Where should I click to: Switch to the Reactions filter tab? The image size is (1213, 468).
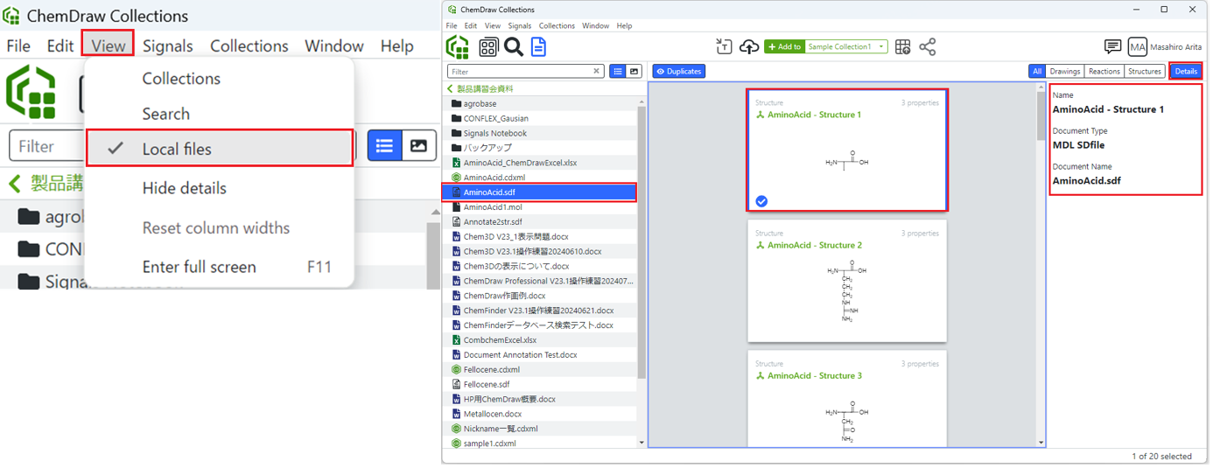coord(1104,72)
